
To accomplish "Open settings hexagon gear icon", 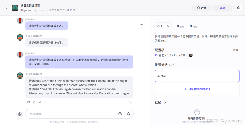I will click(x=238, y=8).
